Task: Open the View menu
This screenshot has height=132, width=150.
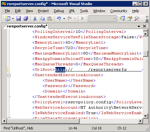Action: (x=29, y=11)
